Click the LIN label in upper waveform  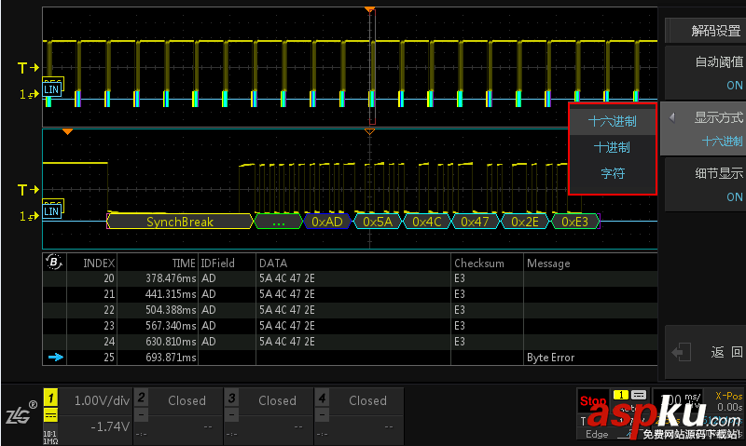[x=53, y=89]
